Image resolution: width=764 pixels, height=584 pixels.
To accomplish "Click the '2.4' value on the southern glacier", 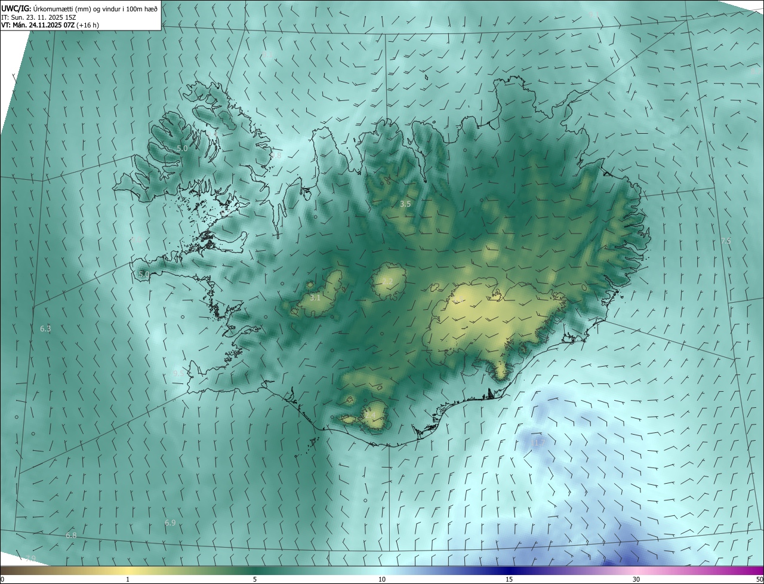I will [x=370, y=414].
